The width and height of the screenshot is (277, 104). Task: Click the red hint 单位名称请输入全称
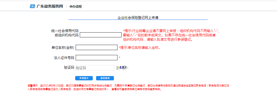[140, 48]
